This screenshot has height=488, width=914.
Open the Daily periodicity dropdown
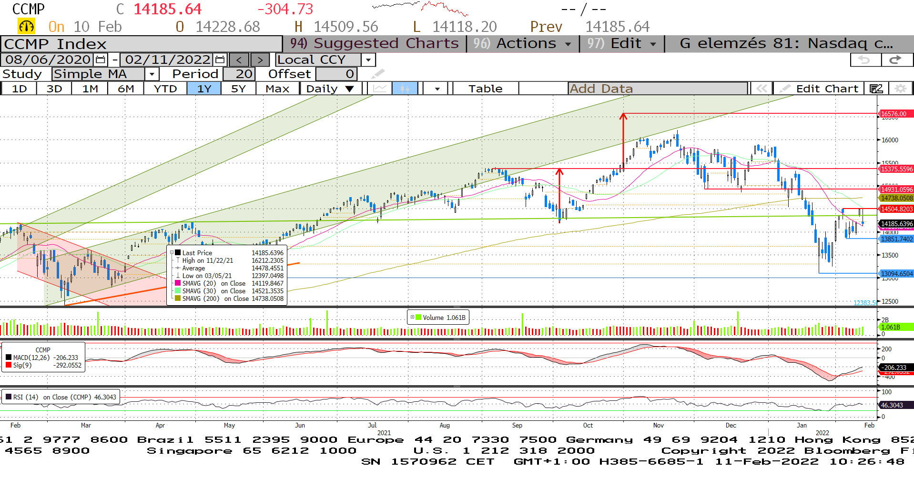[350, 89]
